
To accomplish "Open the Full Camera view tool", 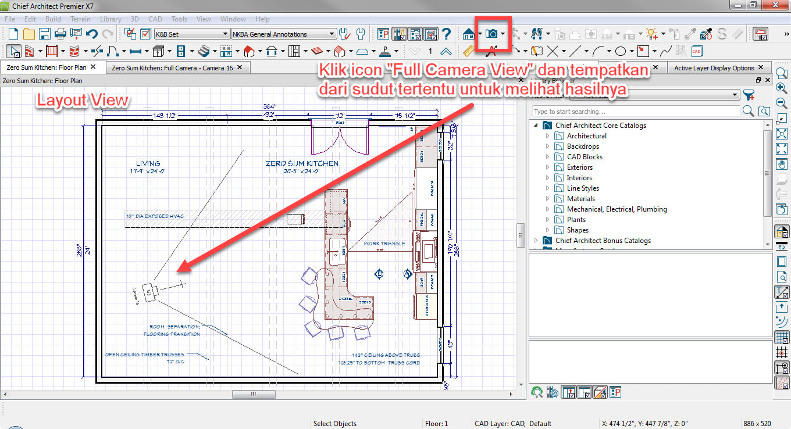I will 491,34.
